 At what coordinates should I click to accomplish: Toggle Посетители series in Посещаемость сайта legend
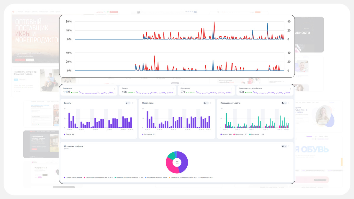tap(240, 134)
